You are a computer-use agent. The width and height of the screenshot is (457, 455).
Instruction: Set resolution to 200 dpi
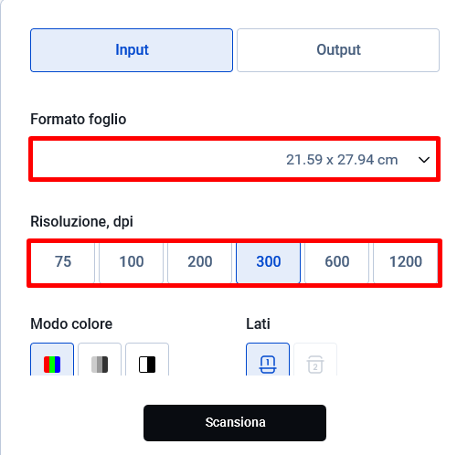coord(200,261)
